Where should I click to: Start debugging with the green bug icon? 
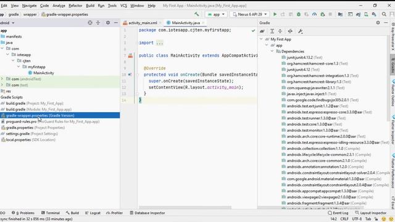click(299, 14)
